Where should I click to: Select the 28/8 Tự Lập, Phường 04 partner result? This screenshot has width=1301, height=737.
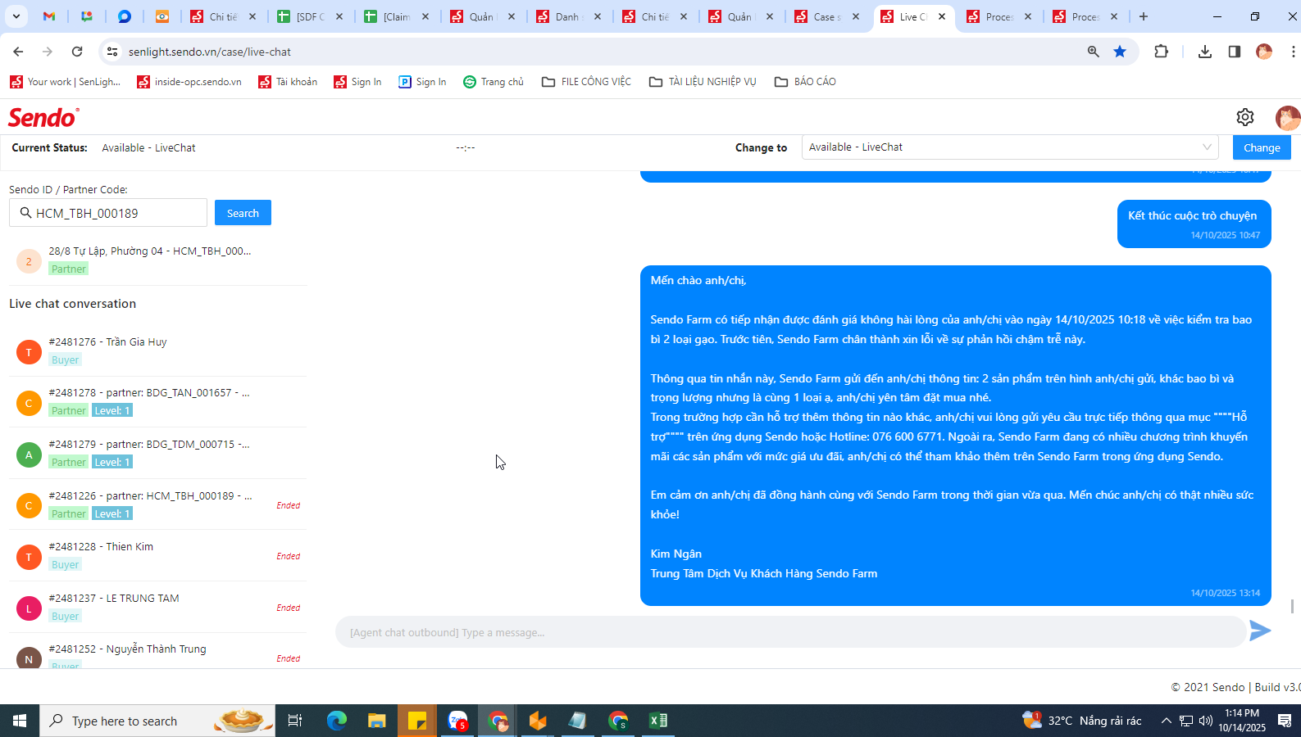(157, 260)
